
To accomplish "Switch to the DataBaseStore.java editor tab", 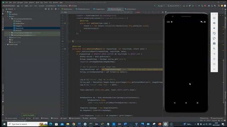I will [83, 9].
